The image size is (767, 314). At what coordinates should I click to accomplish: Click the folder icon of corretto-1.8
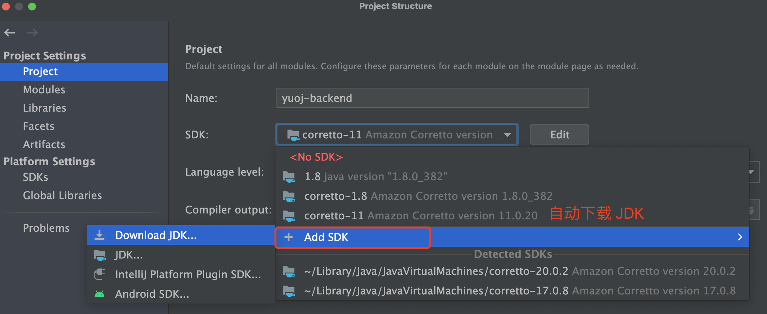289,196
